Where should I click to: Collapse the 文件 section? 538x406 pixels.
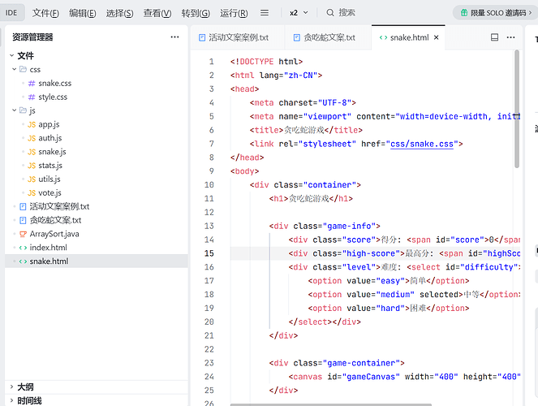click(x=11, y=56)
